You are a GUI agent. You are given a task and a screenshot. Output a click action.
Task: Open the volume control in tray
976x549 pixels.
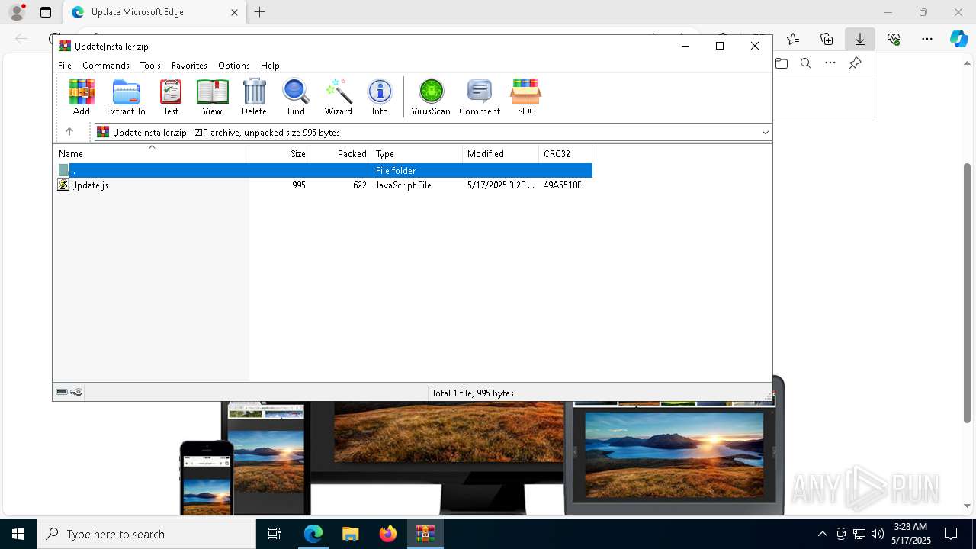pyautogui.click(x=878, y=534)
